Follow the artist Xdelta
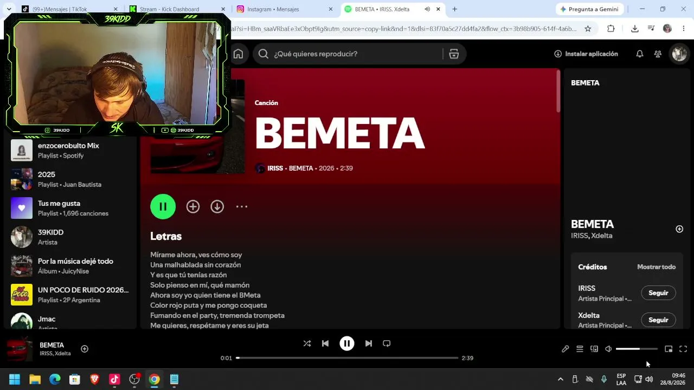The height and width of the screenshot is (390, 694). [658, 320]
